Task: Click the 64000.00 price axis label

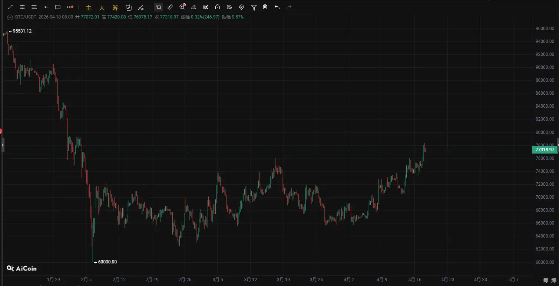Action: [x=545, y=236]
